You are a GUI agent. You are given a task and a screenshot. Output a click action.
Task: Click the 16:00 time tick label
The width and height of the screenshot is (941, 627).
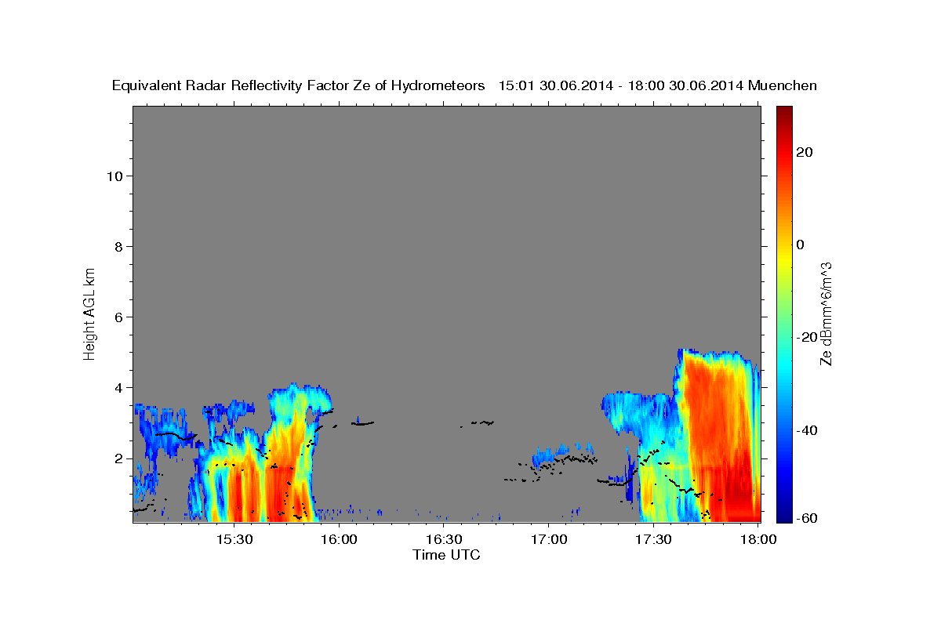[340, 539]
